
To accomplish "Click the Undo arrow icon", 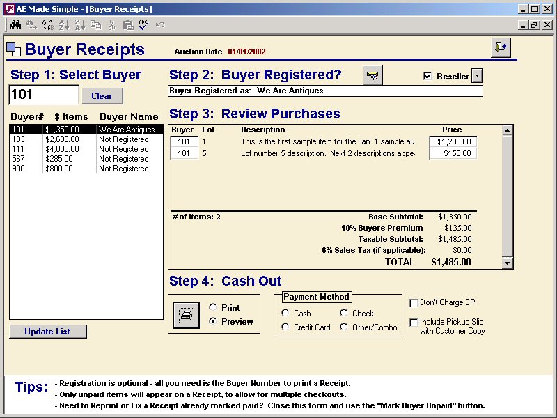I will [x=160, y=25].
